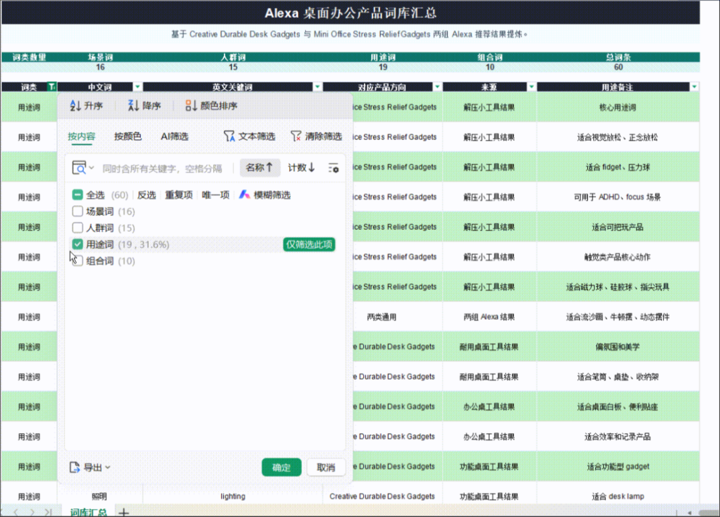Click 确定 to apply filter

(281, 468)
